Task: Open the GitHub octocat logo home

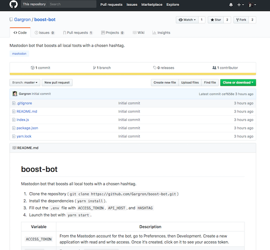Action: pos(13,4)
